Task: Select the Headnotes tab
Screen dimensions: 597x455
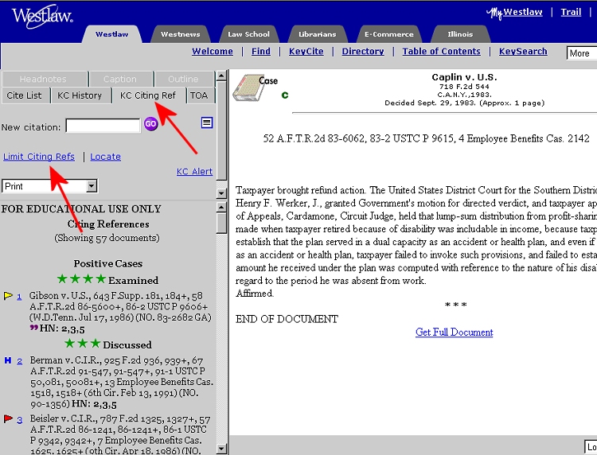Action: 45,79
